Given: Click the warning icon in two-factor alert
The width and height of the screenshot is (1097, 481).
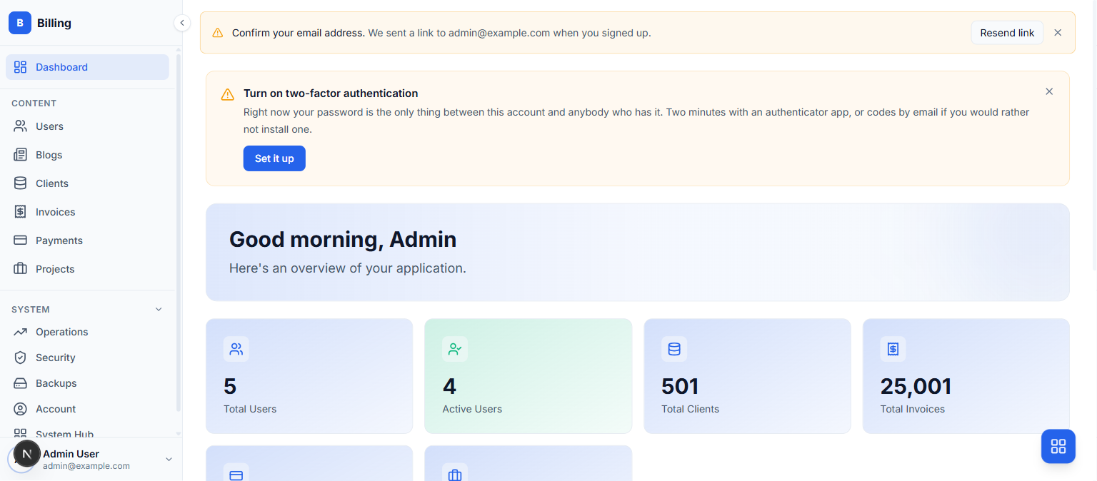Looking at the screenshot, I should tap(227, 94).
